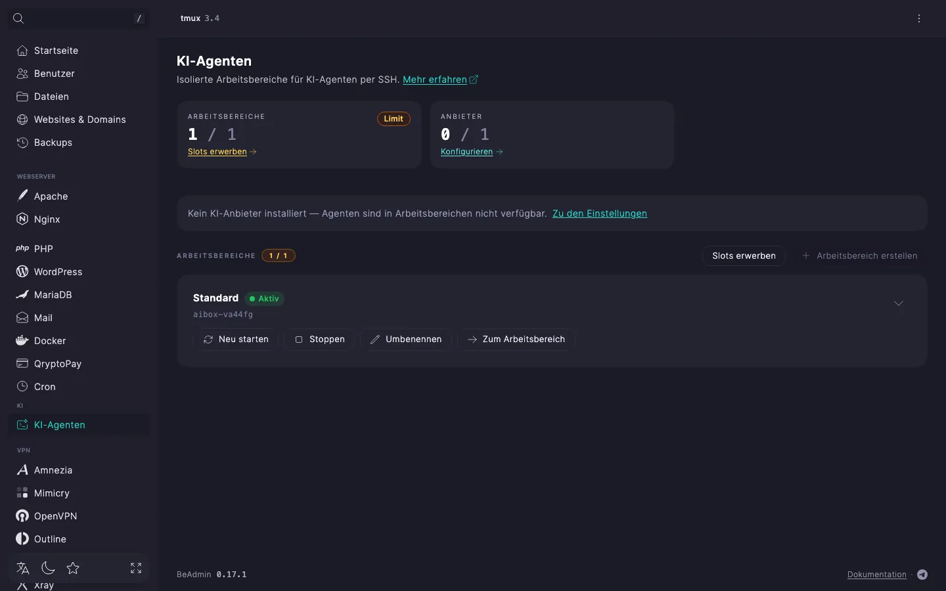Click the MariaDB seal icon
Image resolution: width=946 pixels, height=591 pixels.
(22, 294)
